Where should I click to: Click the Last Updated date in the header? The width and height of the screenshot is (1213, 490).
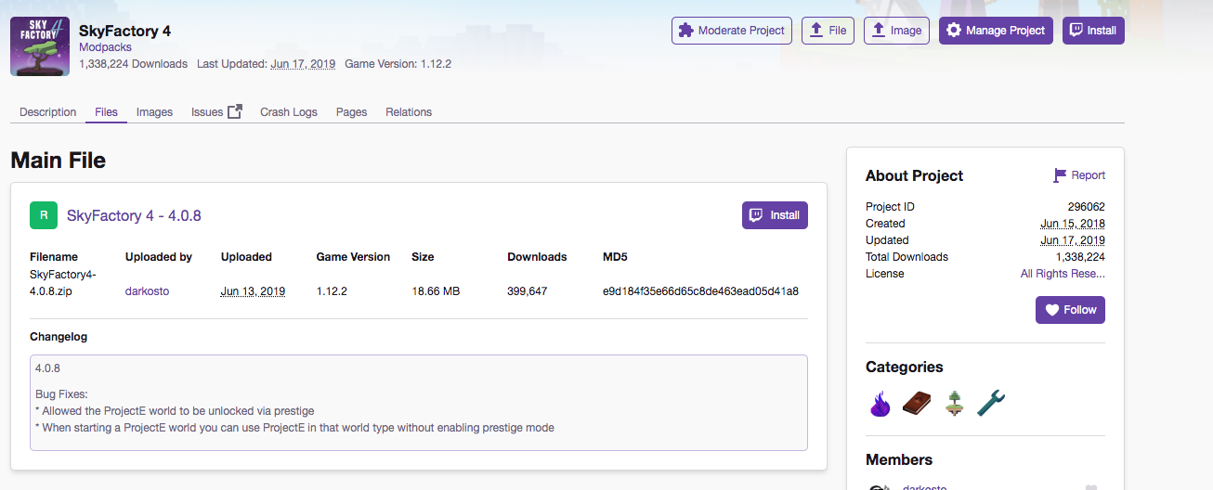tap(303, 64)
